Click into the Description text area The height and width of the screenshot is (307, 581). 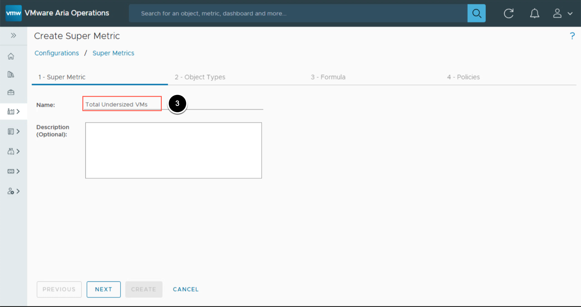click(173, 150)
